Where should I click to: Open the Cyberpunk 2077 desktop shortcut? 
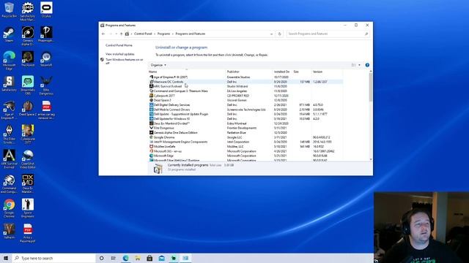28,134
